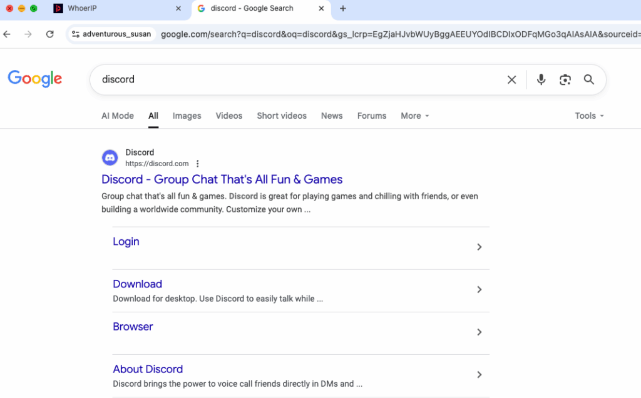View Forums results
This screenshot has width=641, height=398.
click(x=372, y=116)
